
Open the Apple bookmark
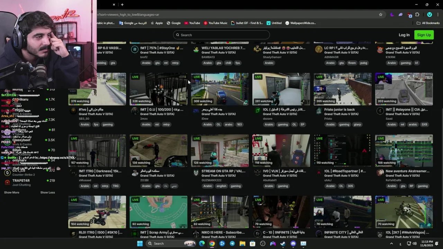[156, 23]
